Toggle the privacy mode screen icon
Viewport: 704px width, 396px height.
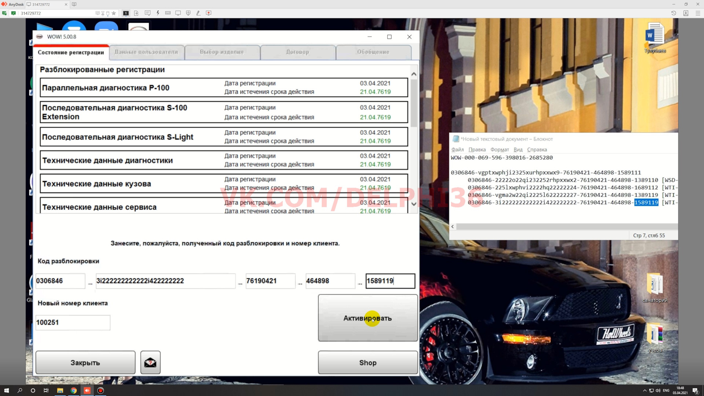point(98,13)
